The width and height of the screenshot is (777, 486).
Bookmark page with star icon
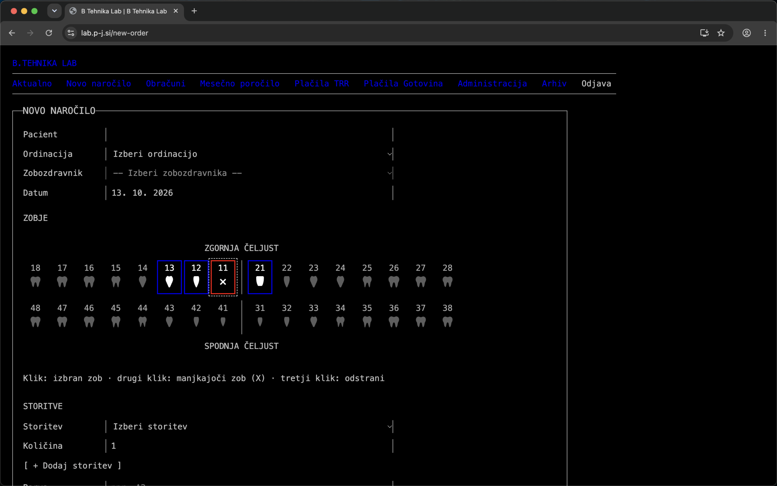pyautogui.click(x=721, y=33)
